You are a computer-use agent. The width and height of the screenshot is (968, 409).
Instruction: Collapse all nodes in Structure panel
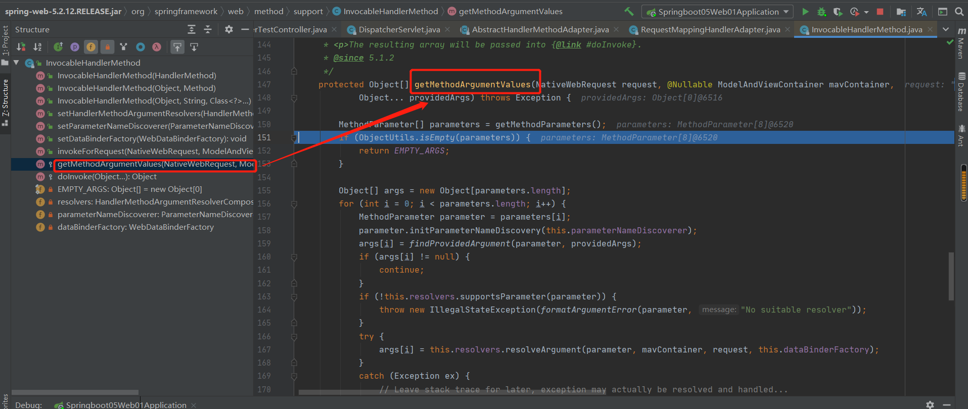(208, 29)
